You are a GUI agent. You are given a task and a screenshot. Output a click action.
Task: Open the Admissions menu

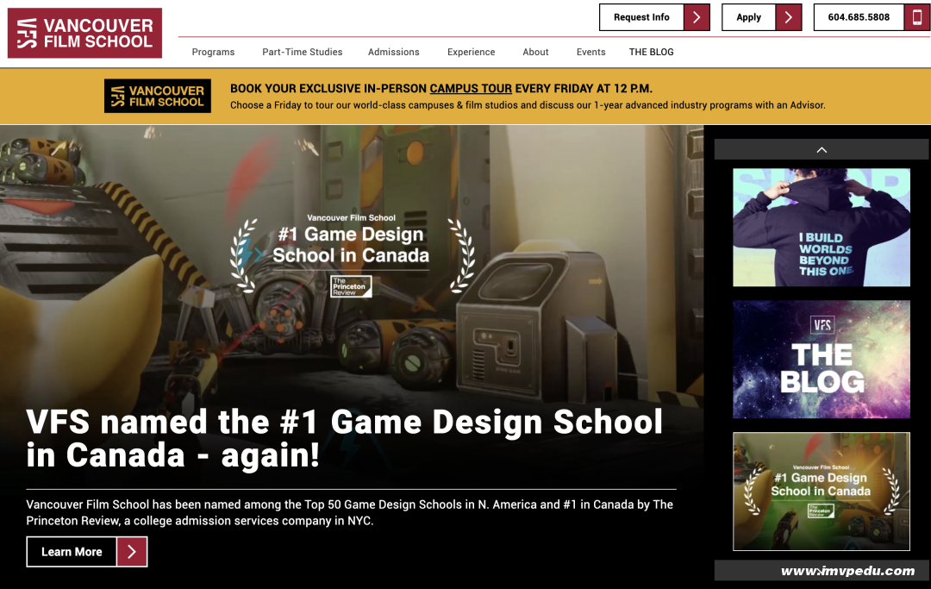394,53
